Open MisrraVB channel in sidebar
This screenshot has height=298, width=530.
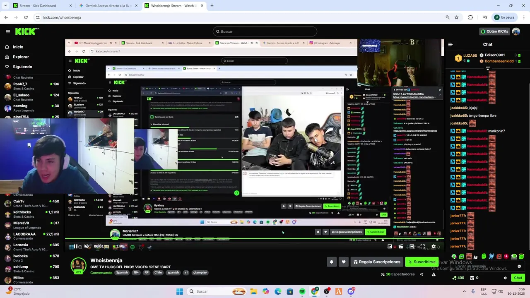pyautogui.click(x=31, y=225)
